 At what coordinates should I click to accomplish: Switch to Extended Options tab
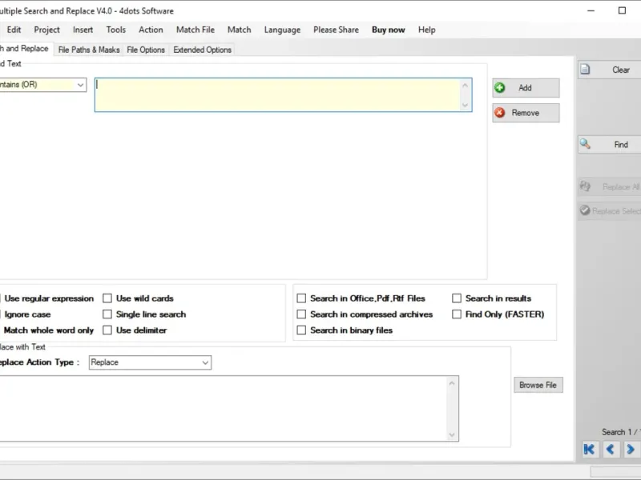tap(203, 50)
